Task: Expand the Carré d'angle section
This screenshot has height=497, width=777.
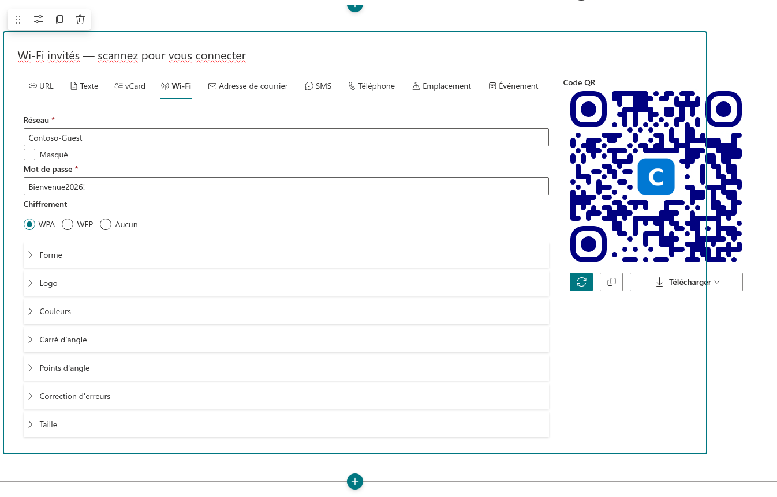Action: (286, 340)
